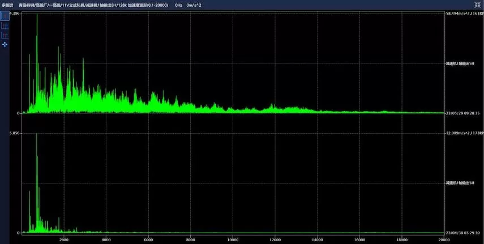Click the 5.856 amplitude label on lower chart
This screenshot has width=484, height=244.
tap(15, 132)
